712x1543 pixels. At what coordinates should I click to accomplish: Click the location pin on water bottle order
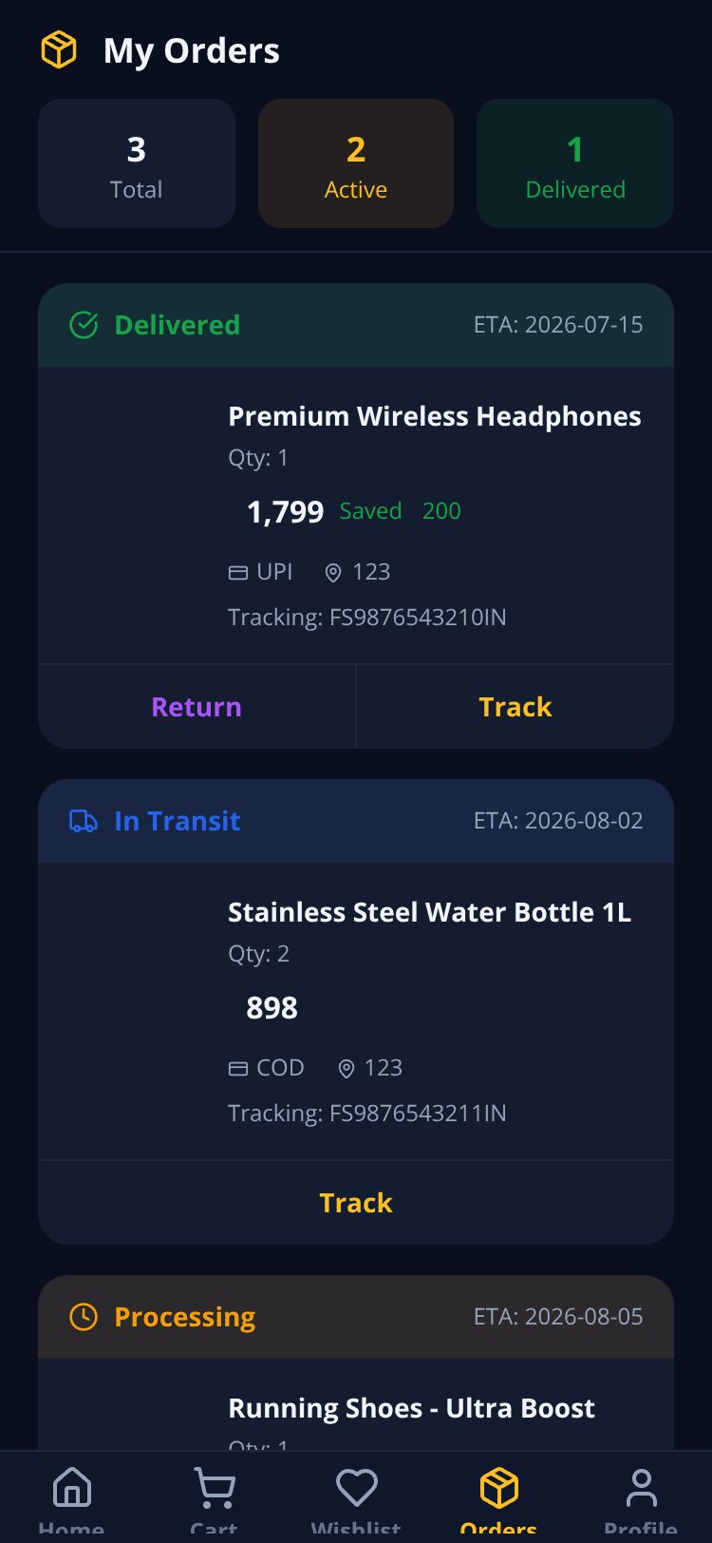[347, 1069]
